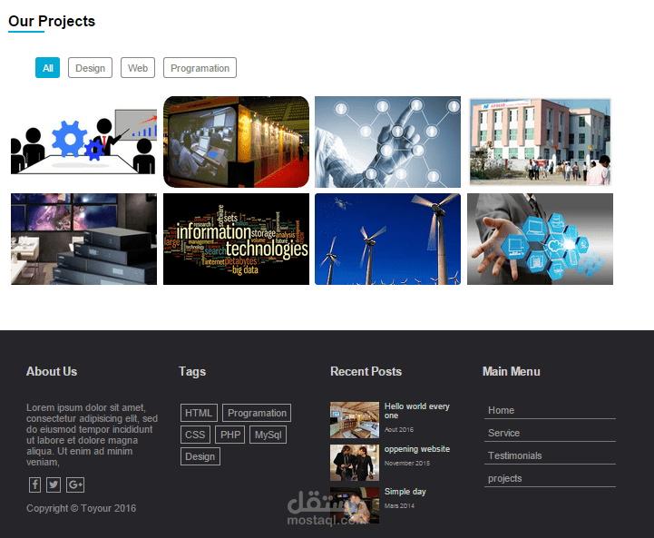
Task: Click the Aout 2016 post date
Action: pos(399,429)
